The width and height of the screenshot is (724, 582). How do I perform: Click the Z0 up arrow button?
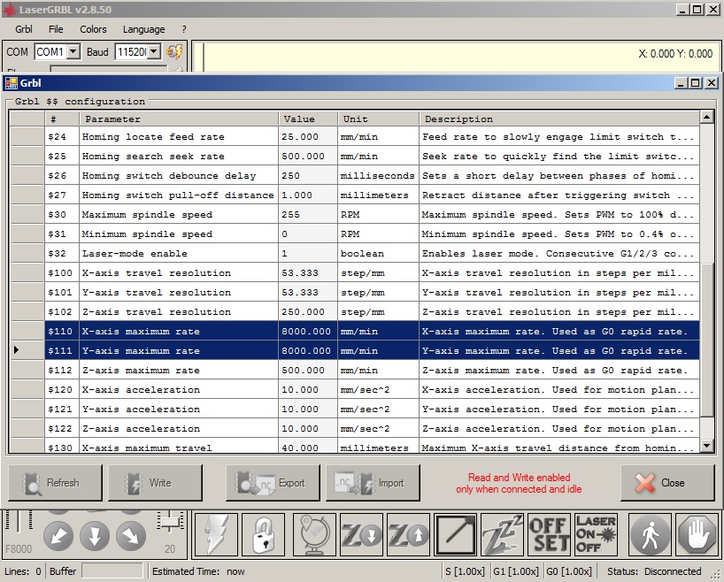[408, 534]
